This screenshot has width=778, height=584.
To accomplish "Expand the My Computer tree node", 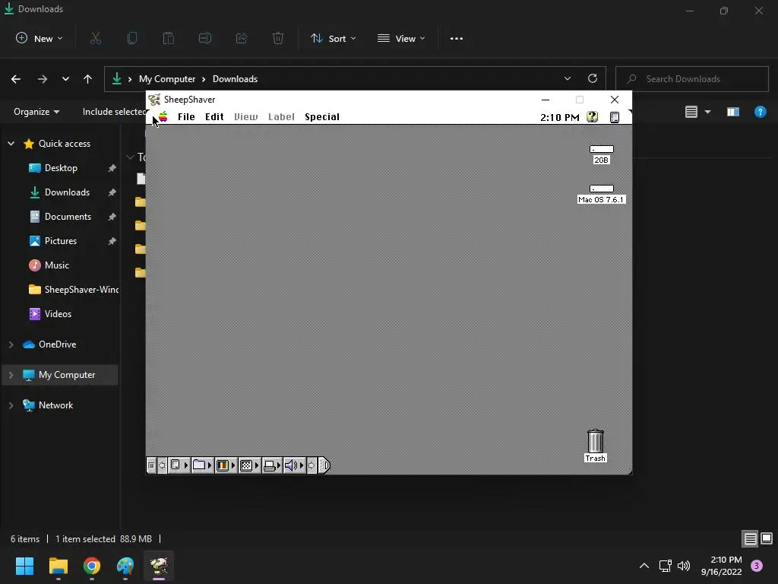I will (x=11, y=375).
